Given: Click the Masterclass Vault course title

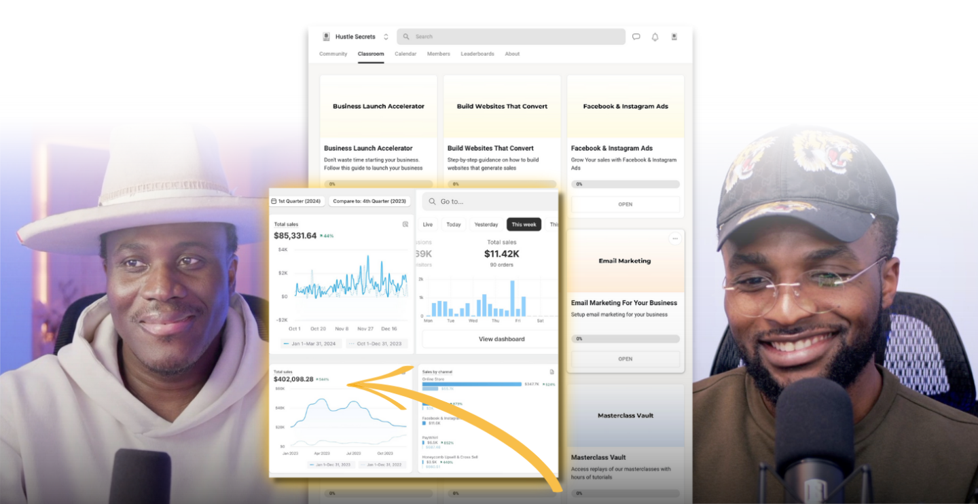Looking at the screenshot, I should click(x=598, y=458).
